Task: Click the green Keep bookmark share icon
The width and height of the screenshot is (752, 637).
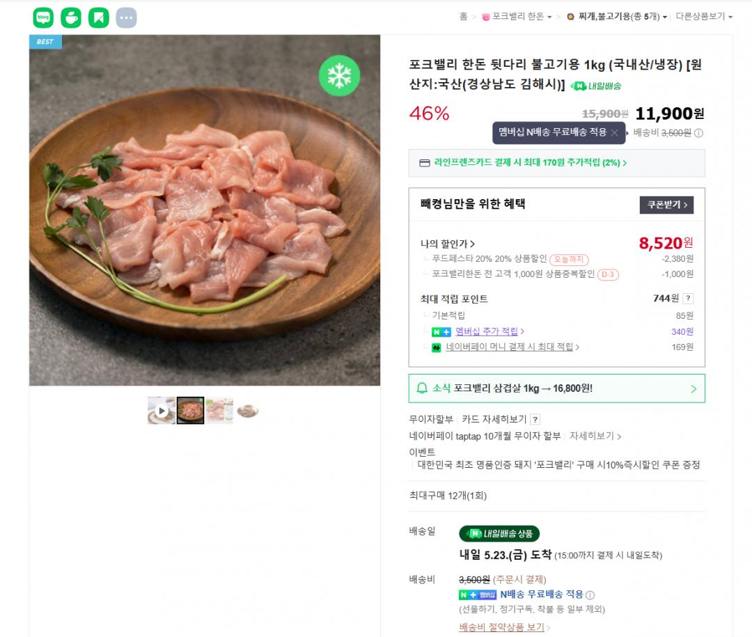Action: click(99, 17)
